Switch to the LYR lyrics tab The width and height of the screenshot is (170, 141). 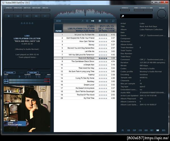140,130
